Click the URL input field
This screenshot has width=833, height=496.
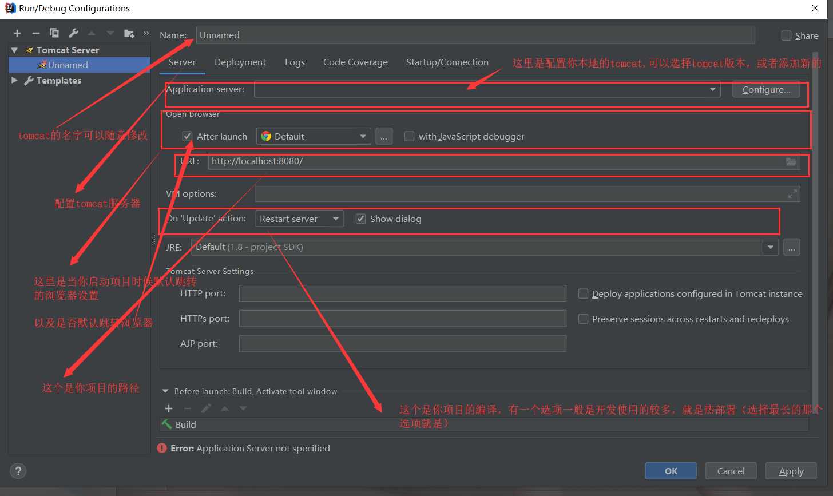pos(503,161)
